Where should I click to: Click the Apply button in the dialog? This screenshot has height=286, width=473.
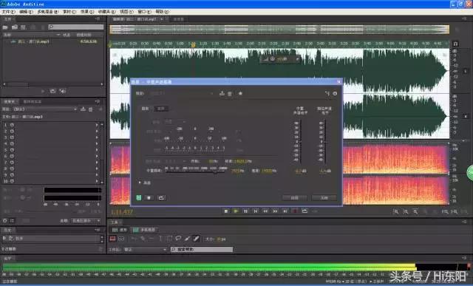coord(294,198)
